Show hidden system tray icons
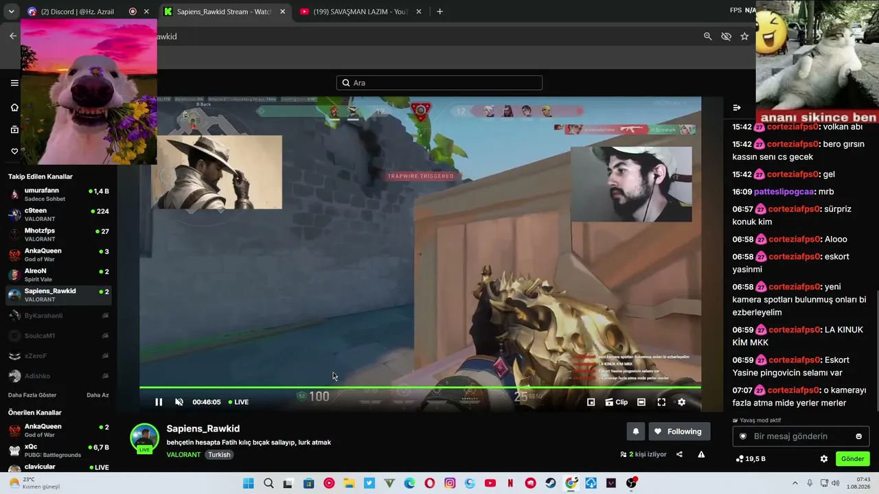 coord(795,483)
